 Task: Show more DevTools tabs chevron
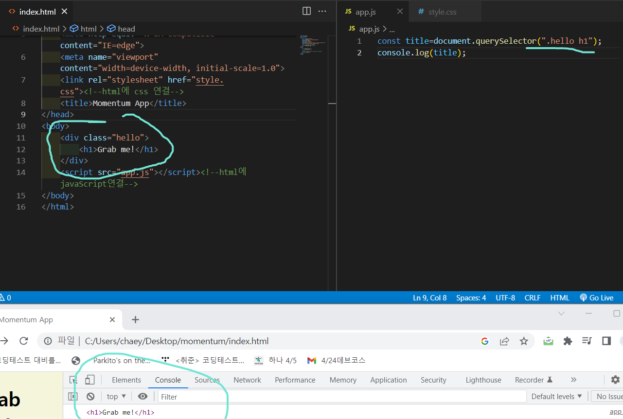(573, 380)
